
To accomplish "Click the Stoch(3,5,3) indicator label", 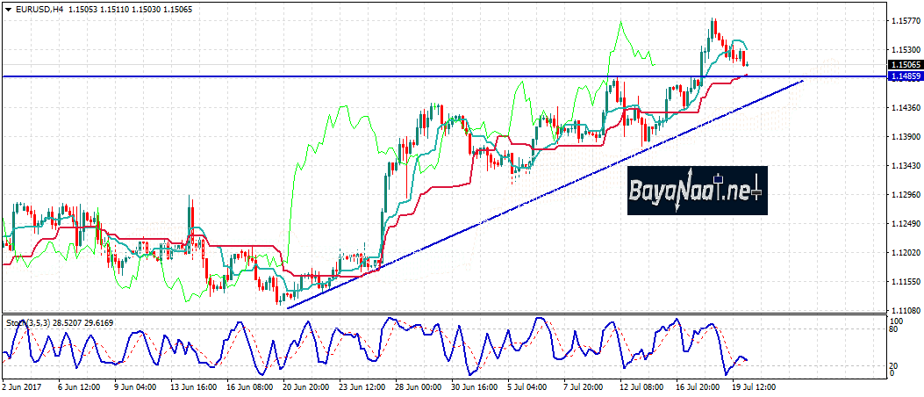I will click(26, 323).
